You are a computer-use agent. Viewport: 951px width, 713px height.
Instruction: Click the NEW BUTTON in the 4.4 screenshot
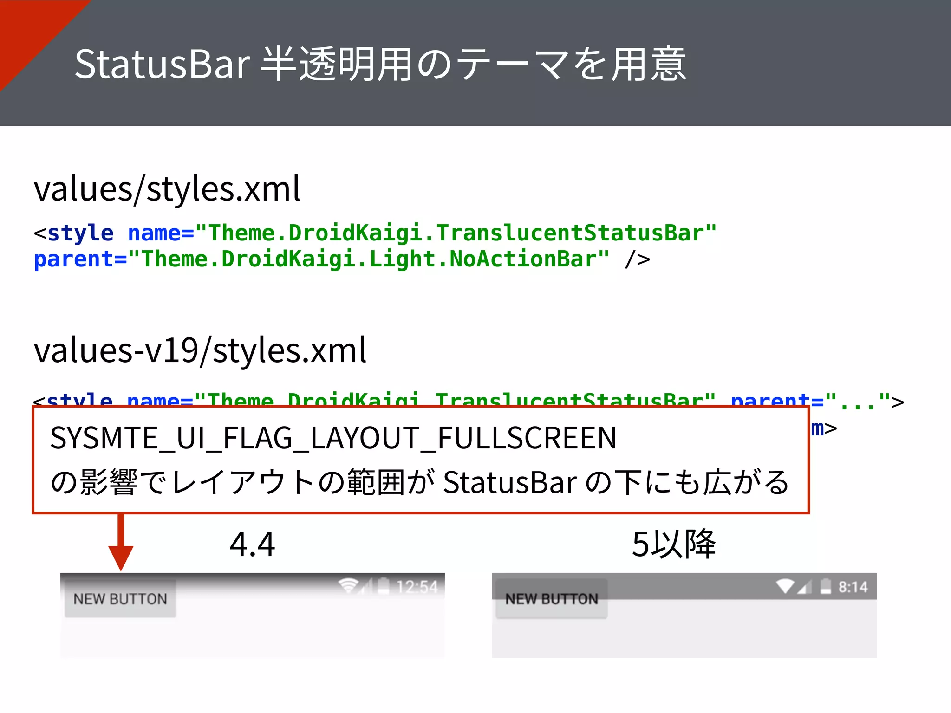[120, 599]
